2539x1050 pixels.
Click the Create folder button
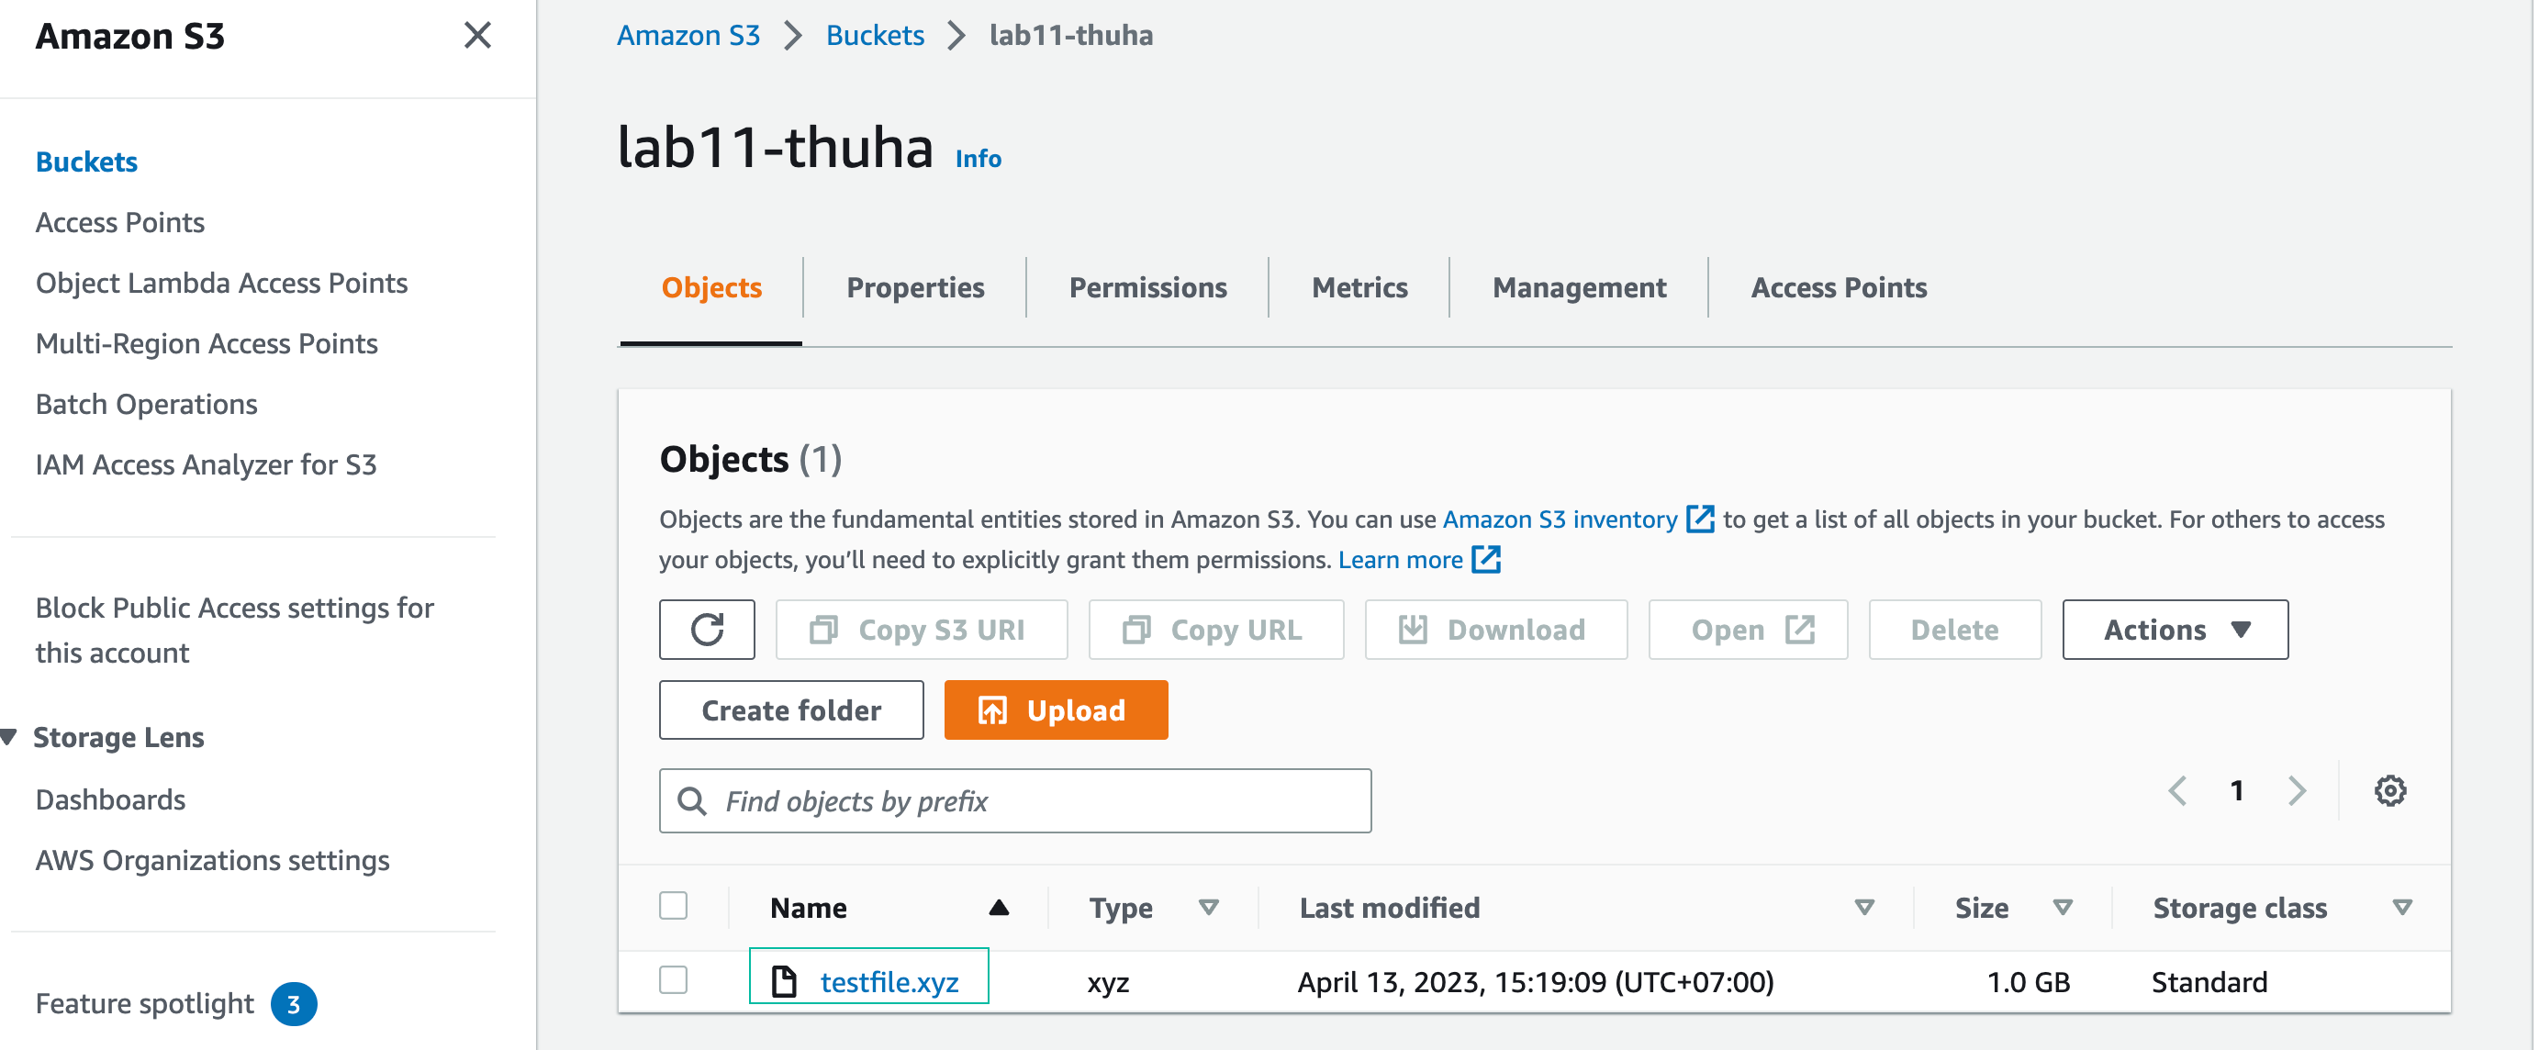click(790, 709)
